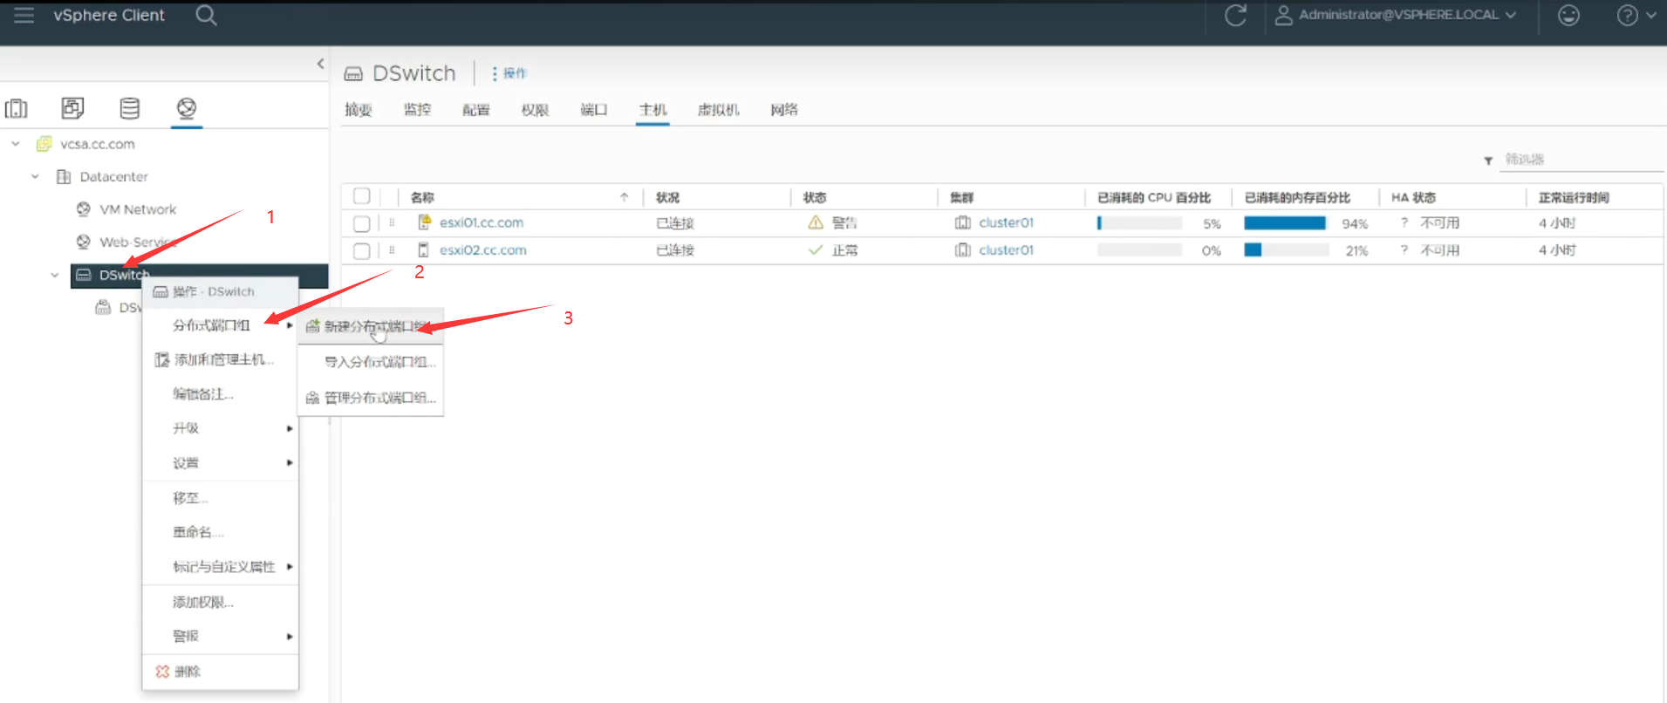Click the search magnifier icon
Viewport: 1667px width, 703px height.
(x=206, y=15)
